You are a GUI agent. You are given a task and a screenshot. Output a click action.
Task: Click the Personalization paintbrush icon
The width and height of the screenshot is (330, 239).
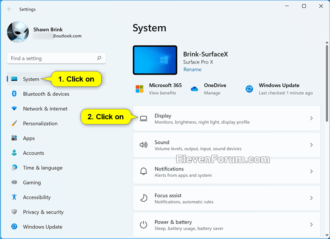[14, 124]
